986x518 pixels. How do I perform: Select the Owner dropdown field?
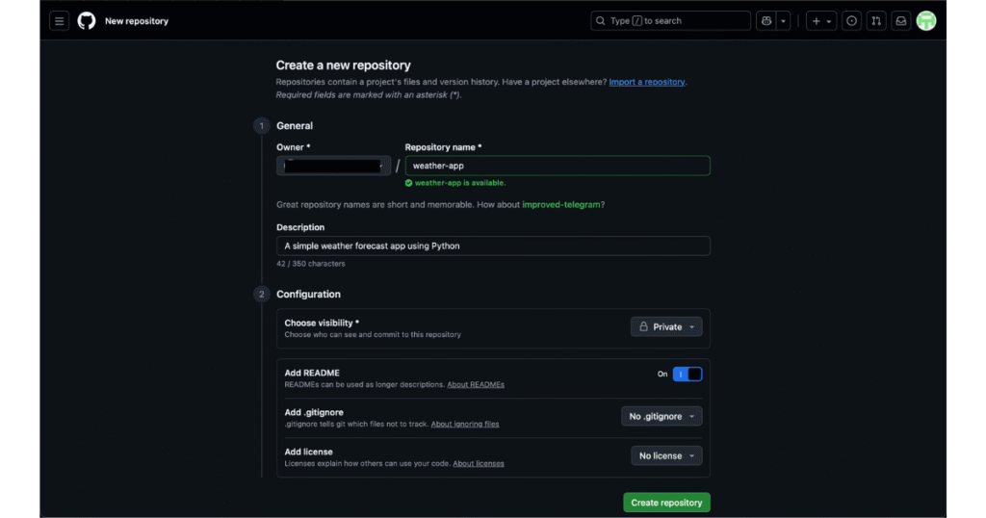click(x=333, y=166)
